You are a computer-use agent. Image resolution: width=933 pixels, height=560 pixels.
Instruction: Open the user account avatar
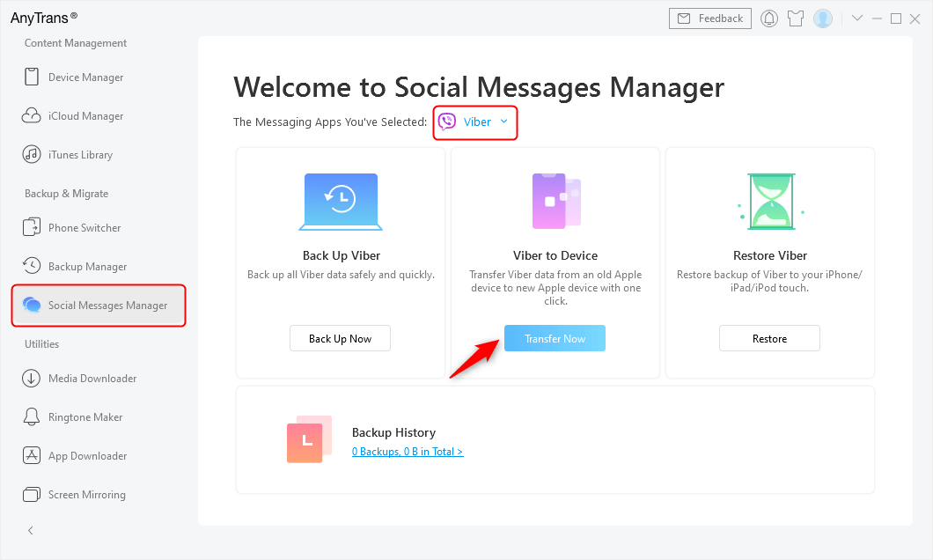click(823, 18)
